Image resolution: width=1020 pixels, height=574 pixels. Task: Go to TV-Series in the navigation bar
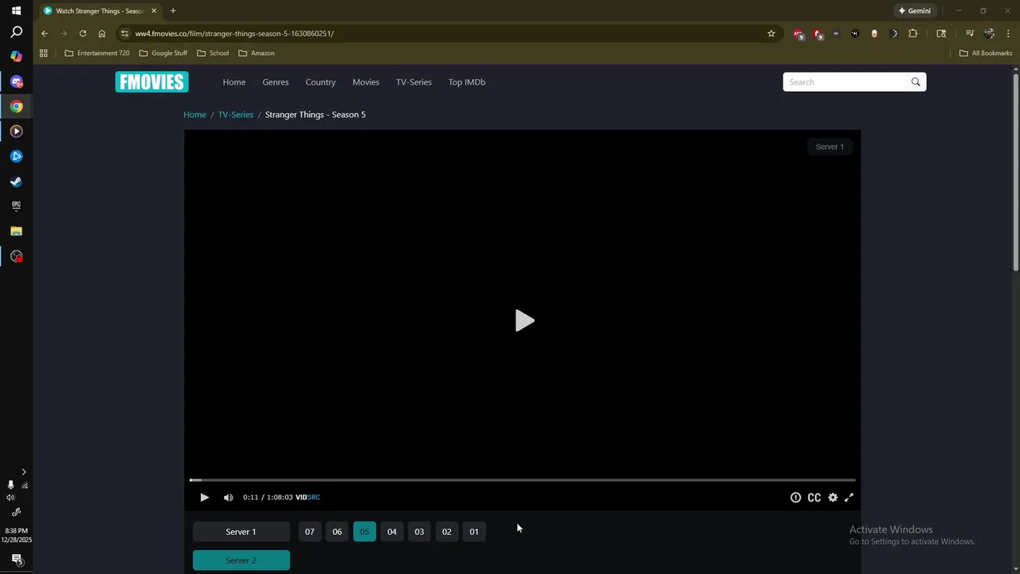[414, 82]
